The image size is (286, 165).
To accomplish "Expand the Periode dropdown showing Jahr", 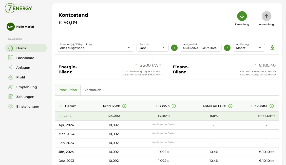I will [152, 48].
